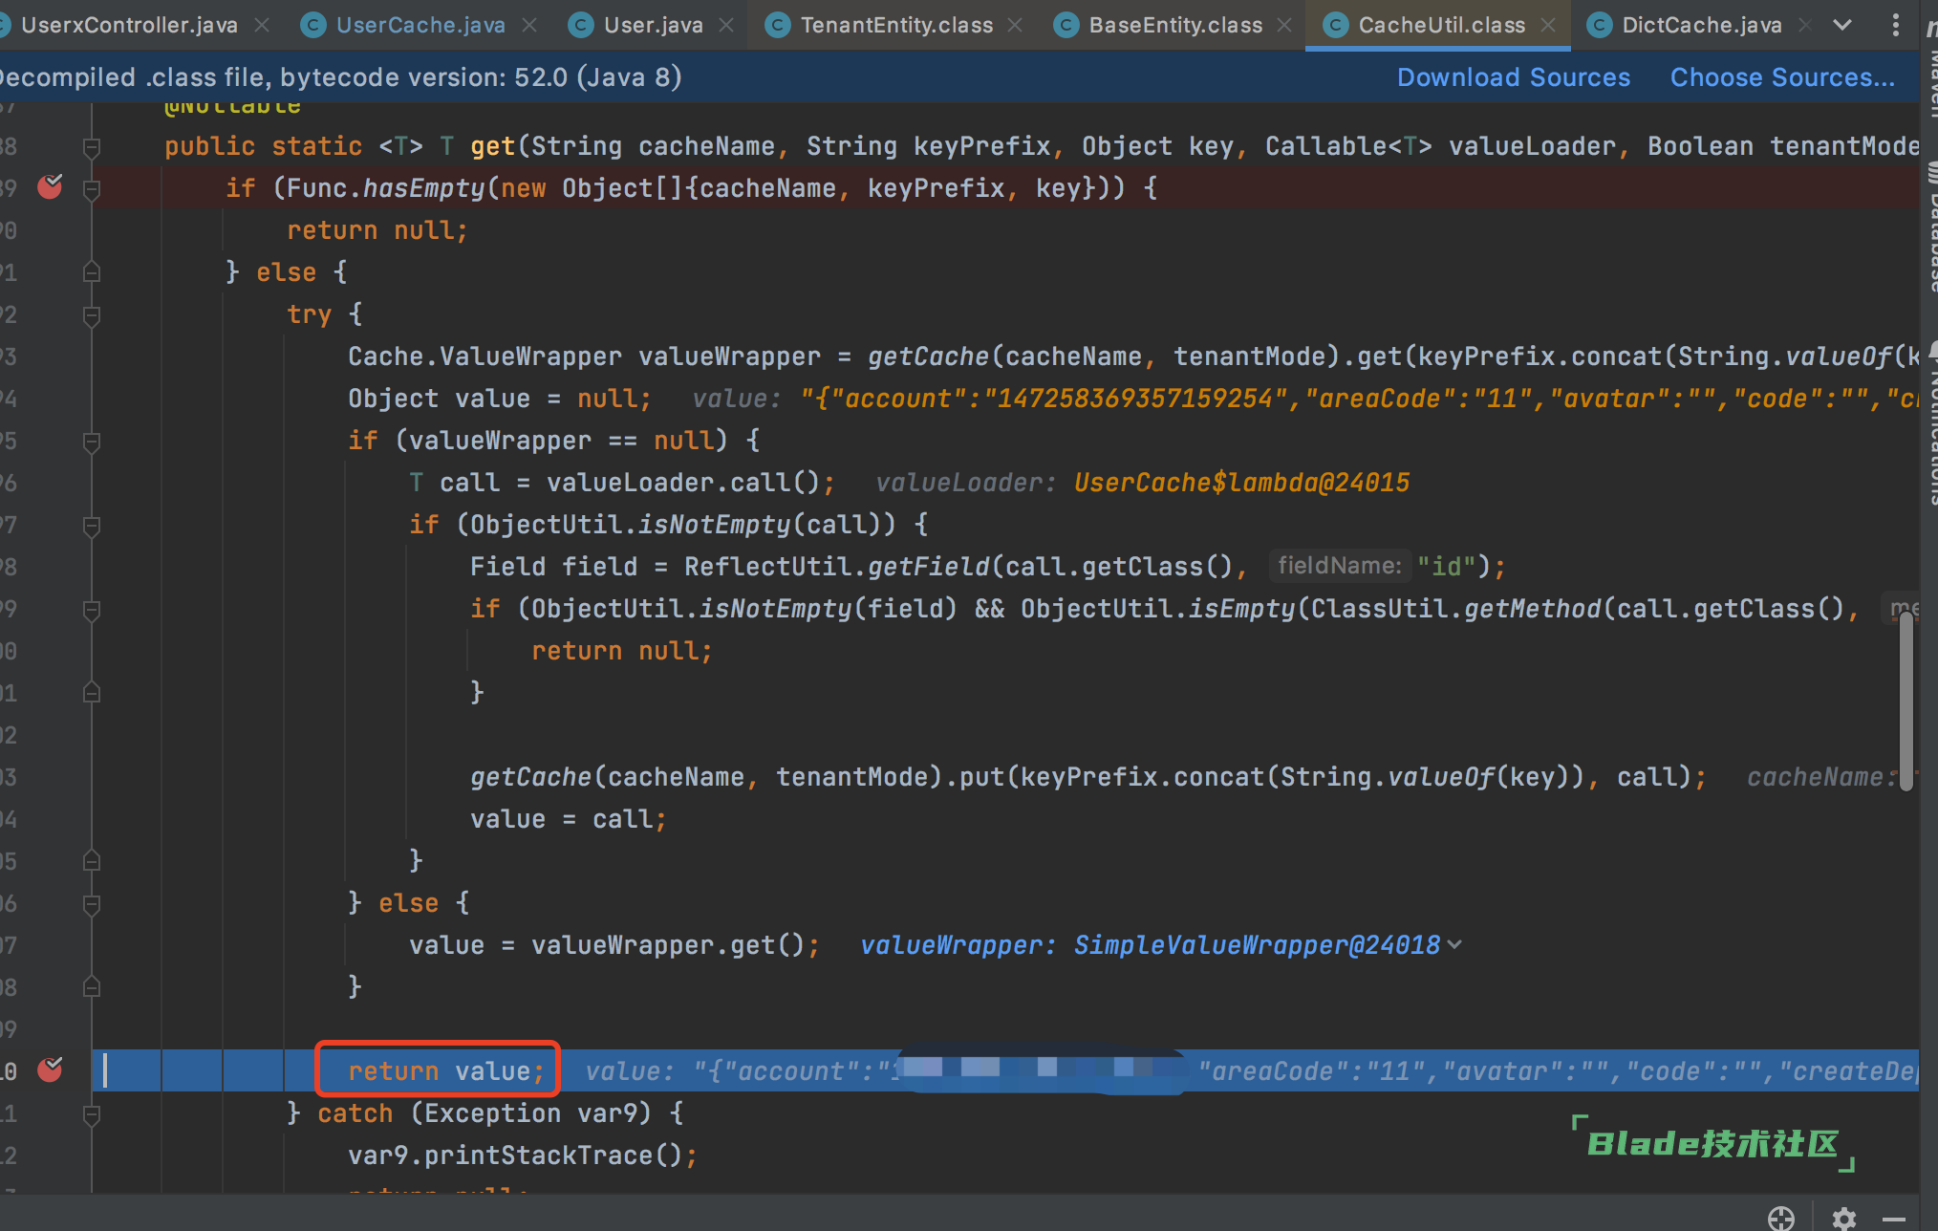
Task: Collapse the get method fold marker
Action: [x=92, y=147]
